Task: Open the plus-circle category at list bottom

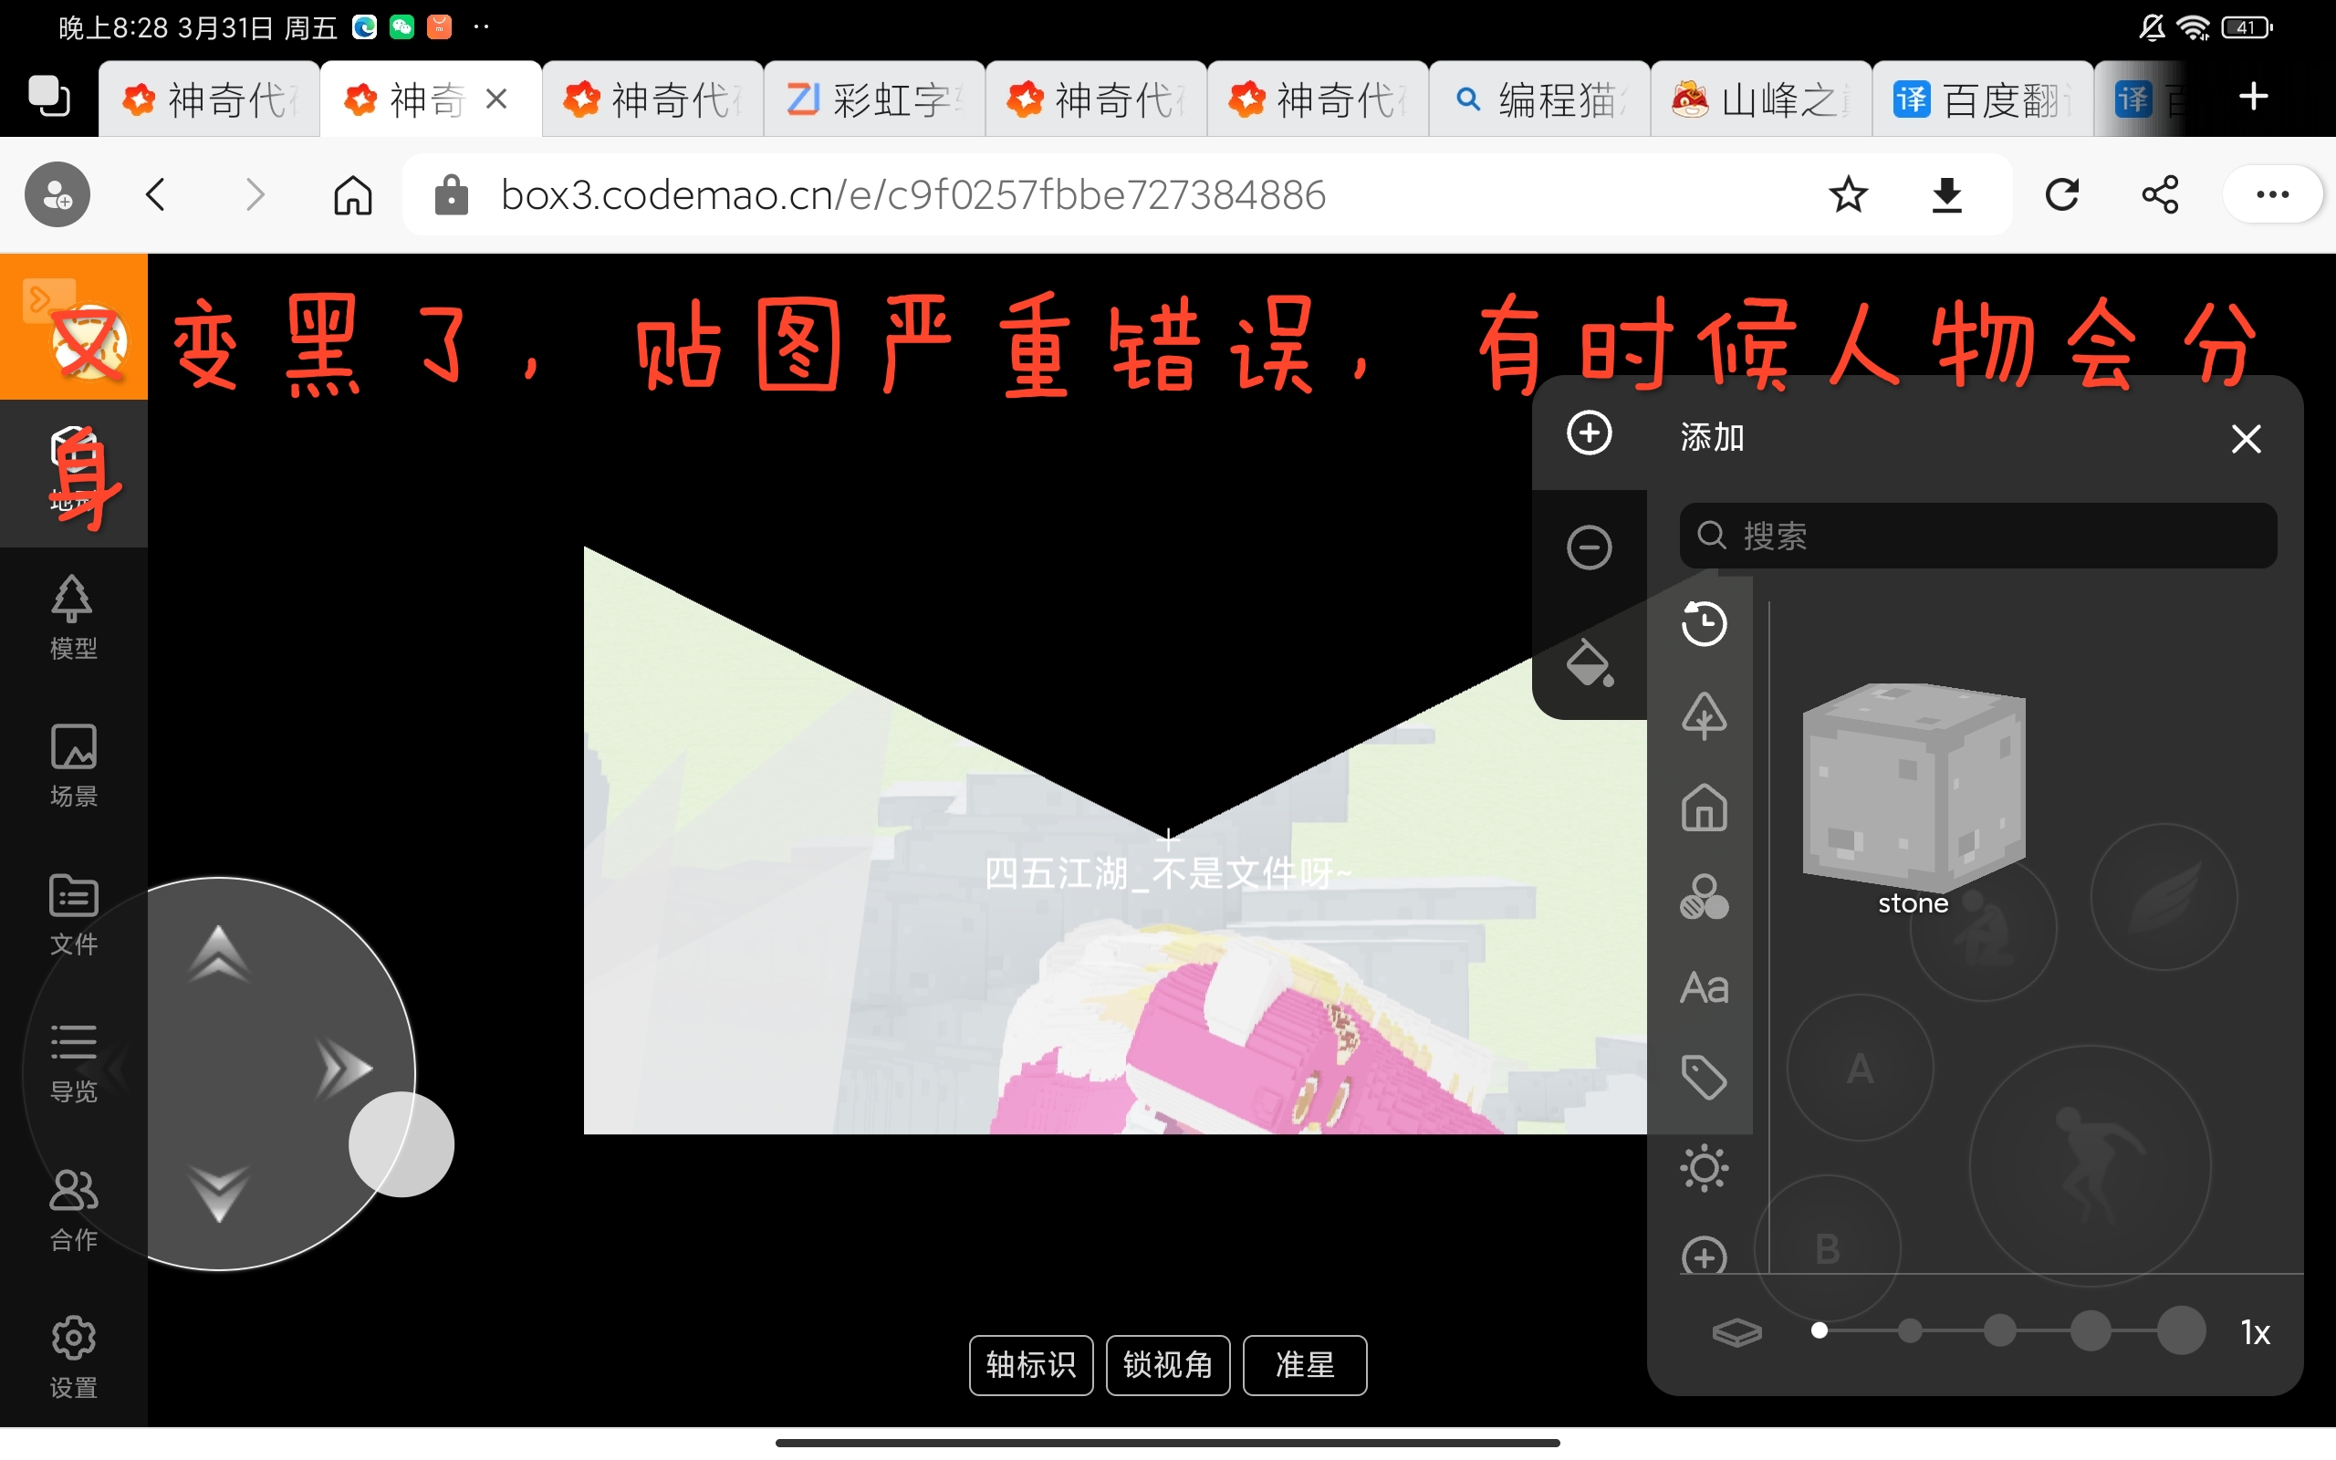Action: [1704, 1256]
